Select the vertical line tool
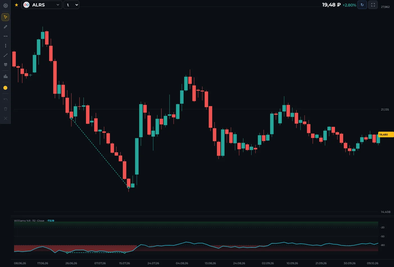The height and width of the screenshot is (267, 394). point(5,46)
